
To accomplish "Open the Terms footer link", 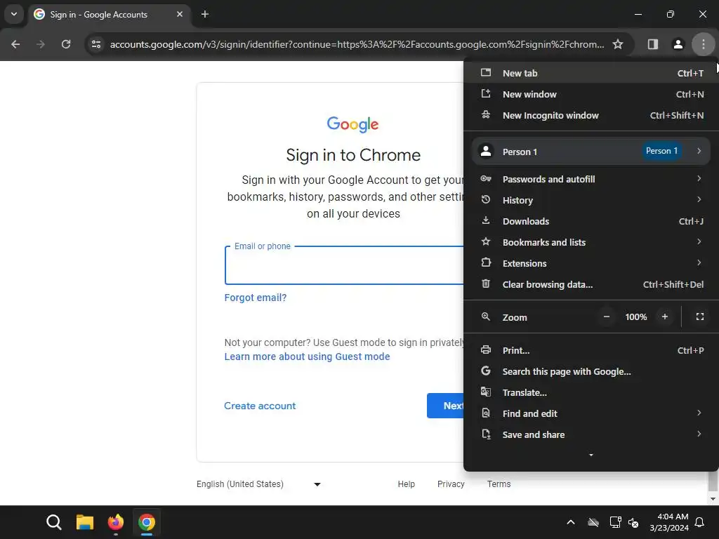I will click(x=499, y=484).
